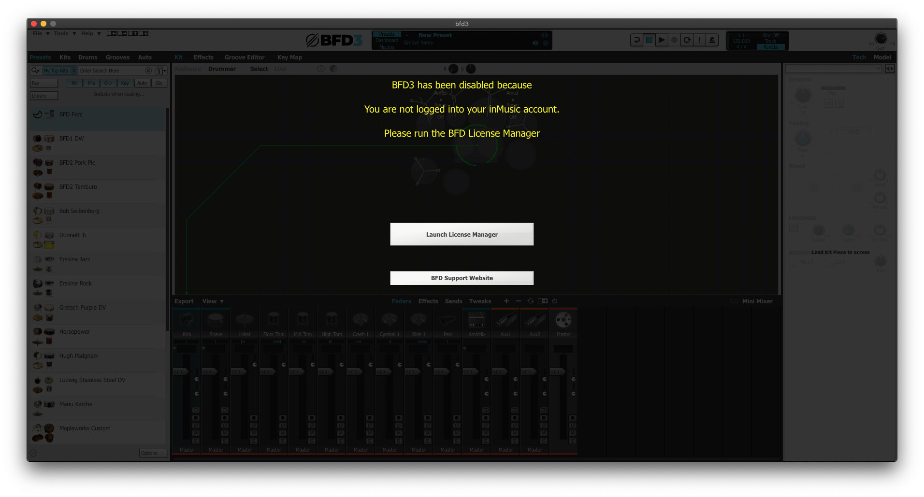Click the return-to-start transport icon
Image resolution: width=924 pixels, height=497 pixels.
pos(636,40)
